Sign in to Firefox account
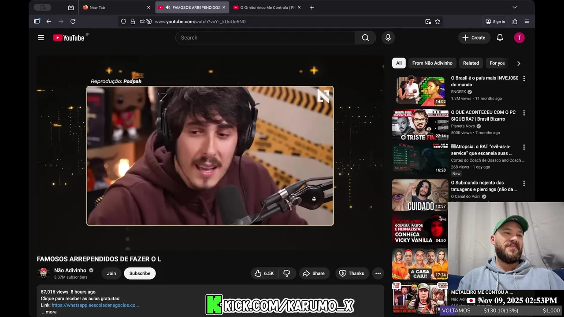Viewport: 564px width, 317px height. pyautogui.click(x=495, y=22)
